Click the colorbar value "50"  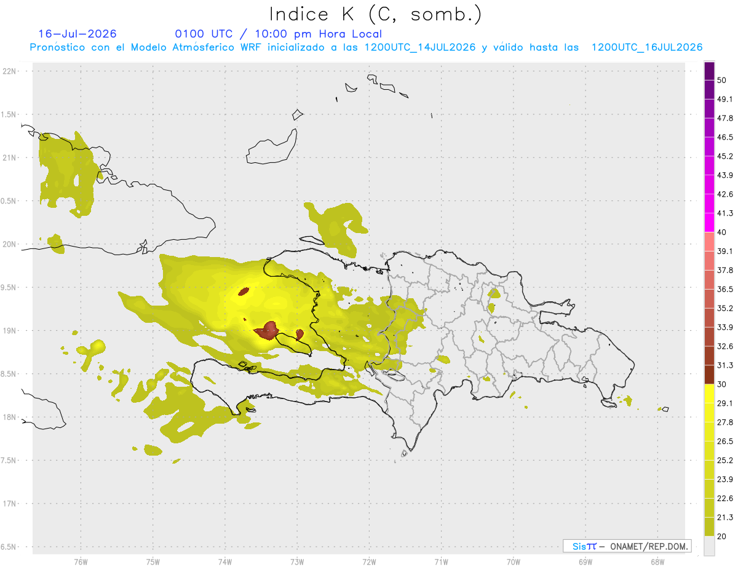coord(722,80)
